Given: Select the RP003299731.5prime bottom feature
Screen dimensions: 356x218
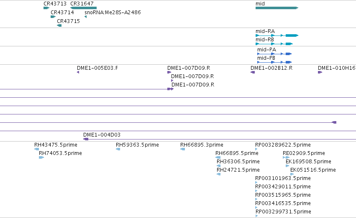Looking at the screenshot, I should coord(256,216).
